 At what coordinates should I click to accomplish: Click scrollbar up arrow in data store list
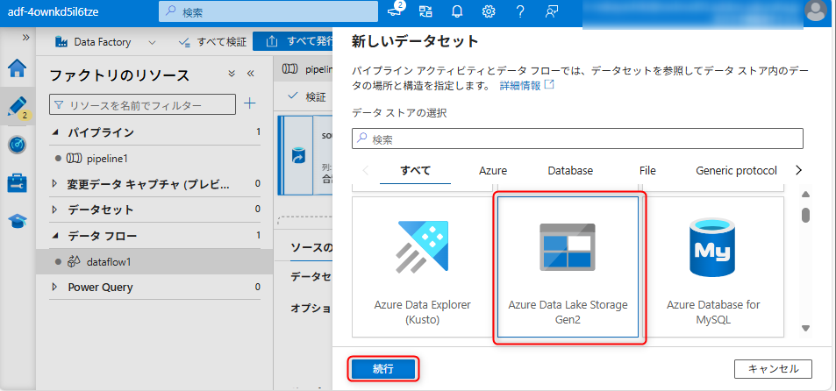(805, 194)
